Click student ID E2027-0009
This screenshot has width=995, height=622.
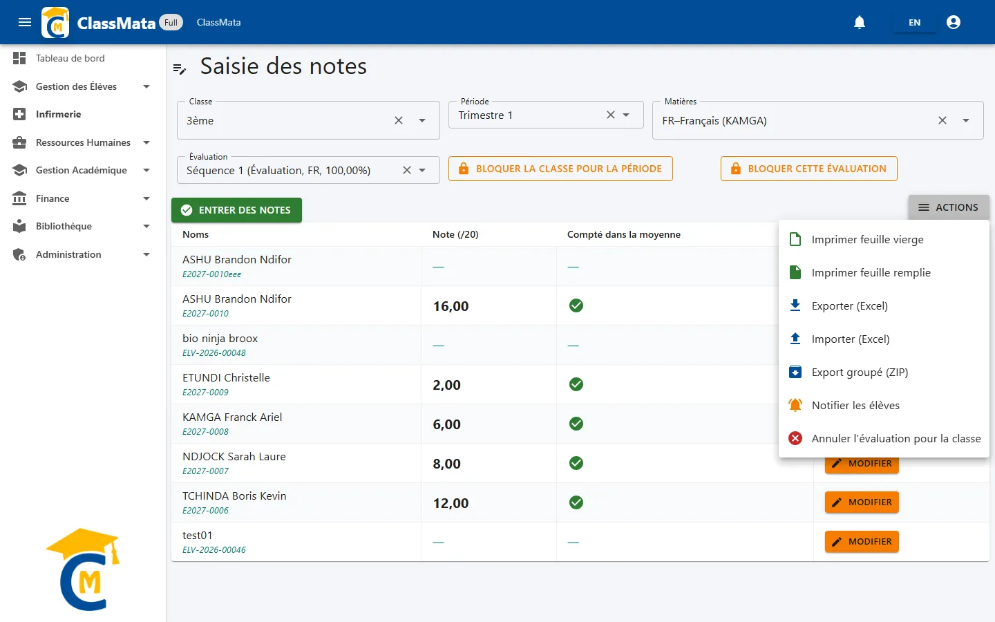pos(205,392)
